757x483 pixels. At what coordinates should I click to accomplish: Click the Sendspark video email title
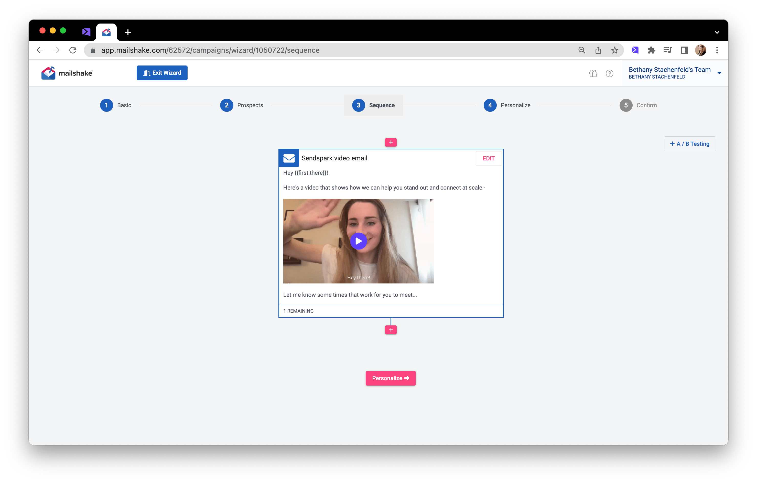tap(334, 158)
